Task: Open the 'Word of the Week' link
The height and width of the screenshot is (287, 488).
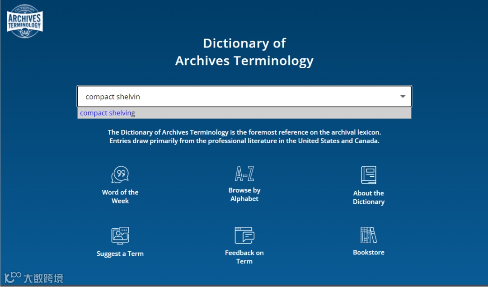Action: coord(120,197)
